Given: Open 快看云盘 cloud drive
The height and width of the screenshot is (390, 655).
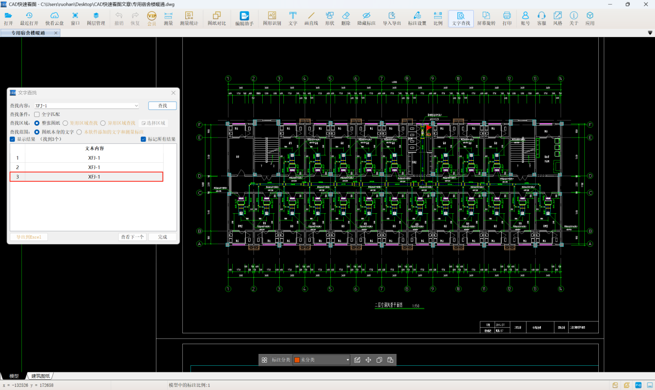Looking at the screenshot, I should [54, 19].
